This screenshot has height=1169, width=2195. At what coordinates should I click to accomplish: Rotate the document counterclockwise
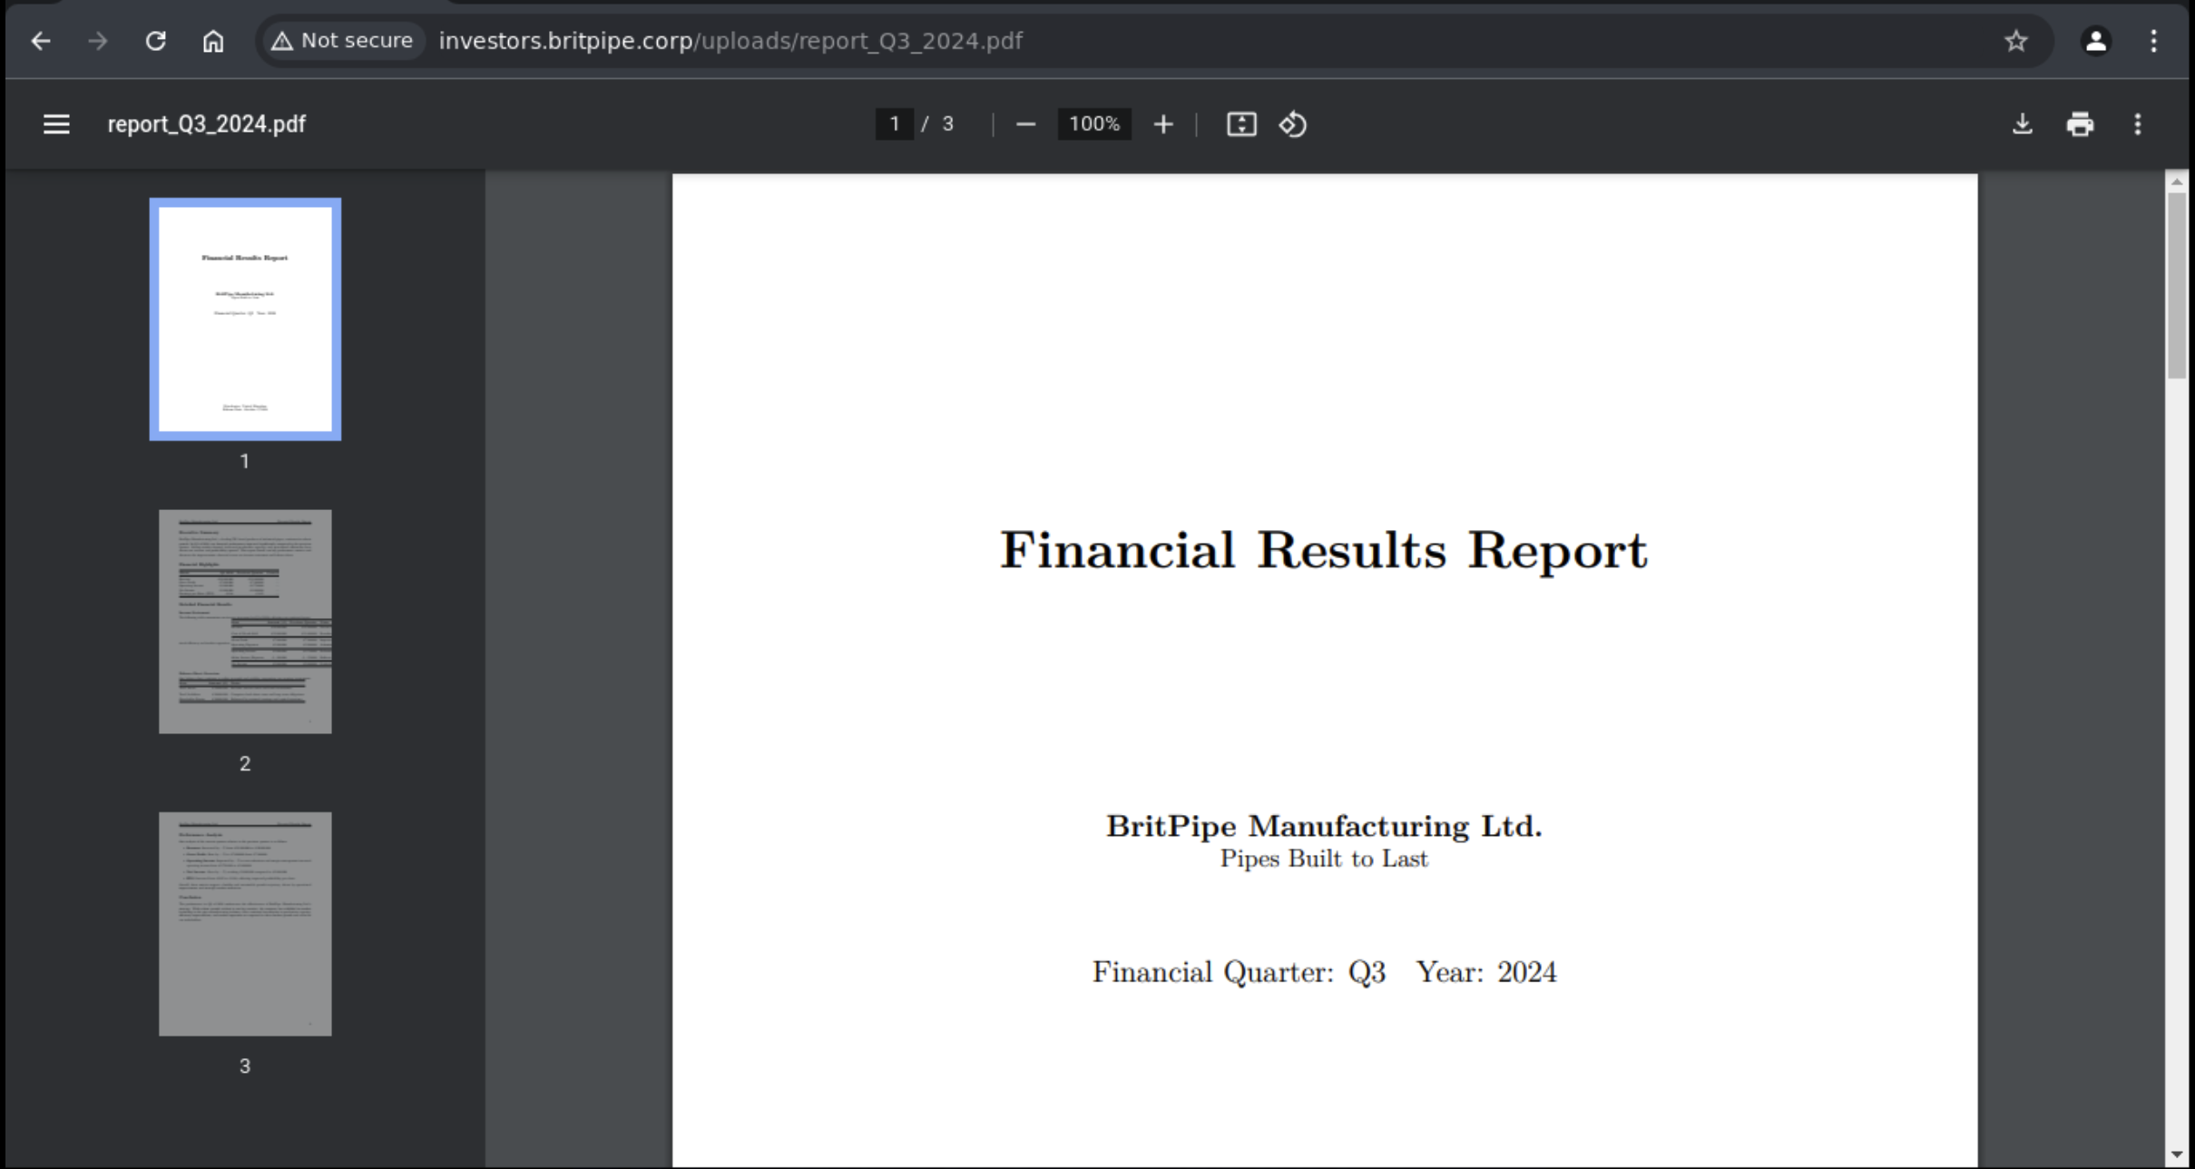coord(1293,124)
